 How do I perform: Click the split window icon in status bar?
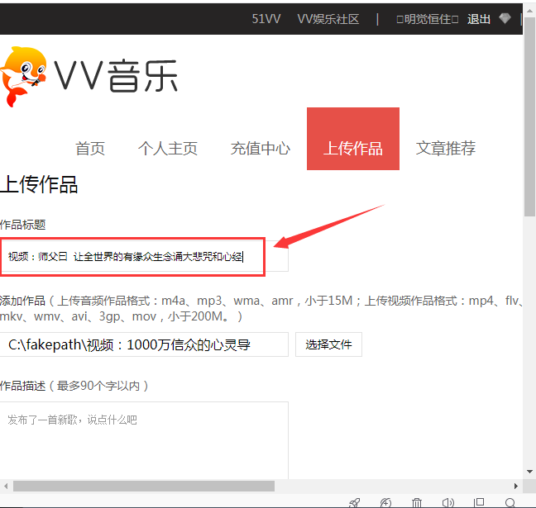tap(479, 502)
